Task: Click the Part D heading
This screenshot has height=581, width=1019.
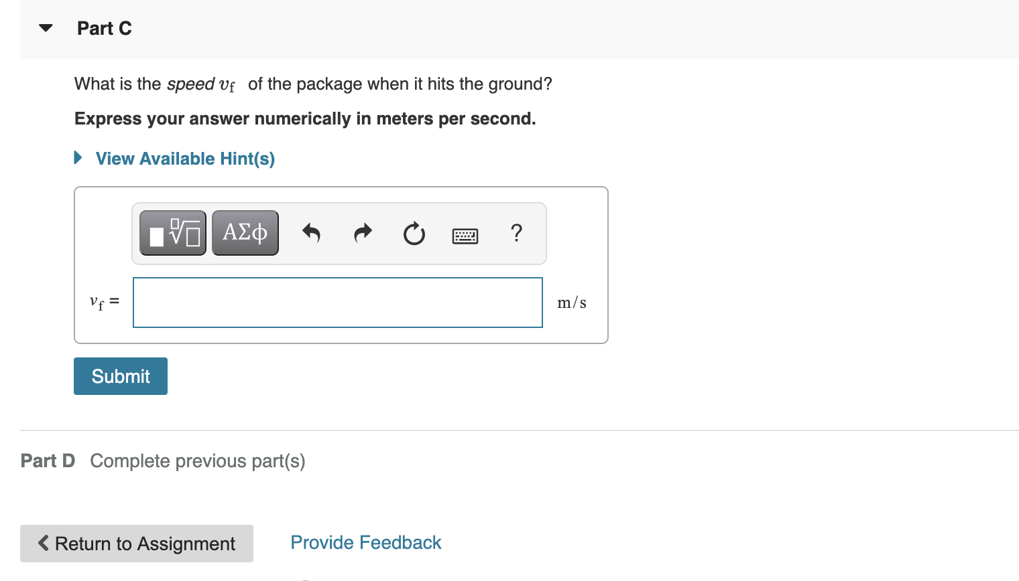Action: 48,461
